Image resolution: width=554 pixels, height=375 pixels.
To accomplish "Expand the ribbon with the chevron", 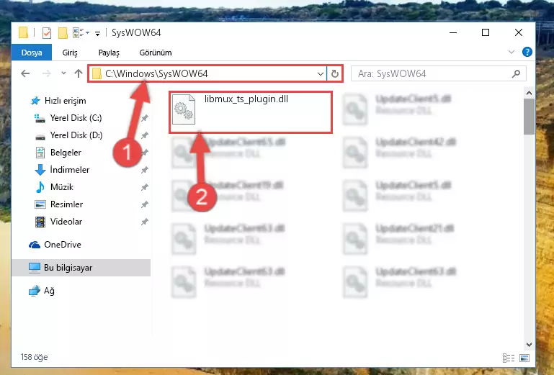I will tap(511, 52).
